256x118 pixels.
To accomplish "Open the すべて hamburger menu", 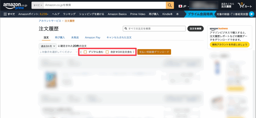I will [9, 14].
